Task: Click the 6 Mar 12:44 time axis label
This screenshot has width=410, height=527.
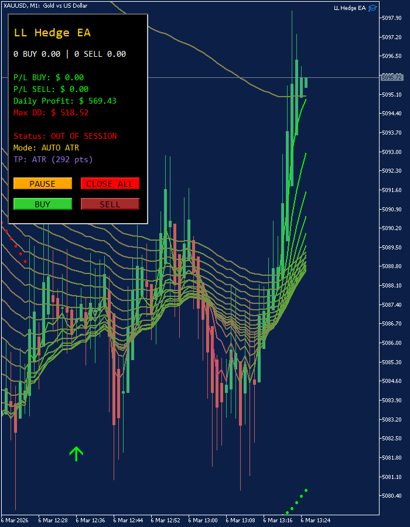Action: (x=128, y=521)
